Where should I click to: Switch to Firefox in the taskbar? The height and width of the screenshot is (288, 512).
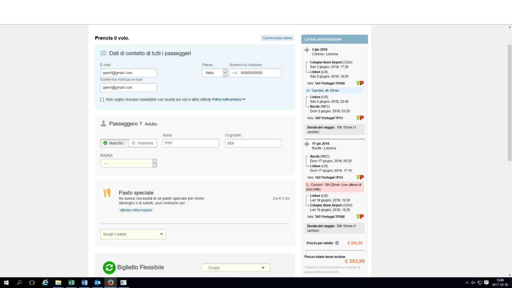[x=110, y=283]
